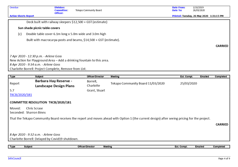Open the TKCB/2020/181 link
The image size is (238, 167).
point(21,95)
